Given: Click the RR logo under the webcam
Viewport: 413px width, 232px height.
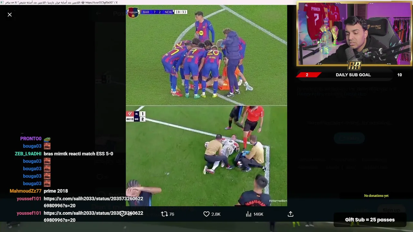Looking at the screenshot, I should coord(354,65).
